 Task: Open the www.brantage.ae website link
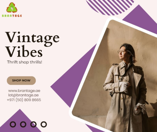click(x=24, y=91)
